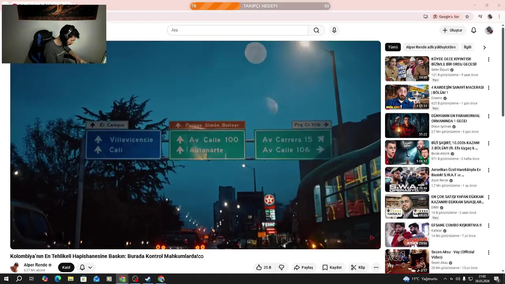The width and height of the screenshot is (505, 284).
Task: Open OBS Studio from the taskbar
Action: coord(135,279)
